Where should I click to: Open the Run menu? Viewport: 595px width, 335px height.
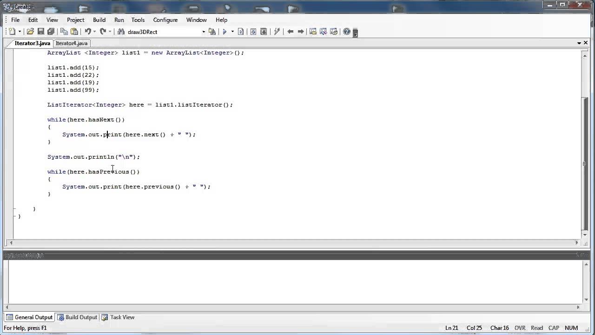coord(119,20)
